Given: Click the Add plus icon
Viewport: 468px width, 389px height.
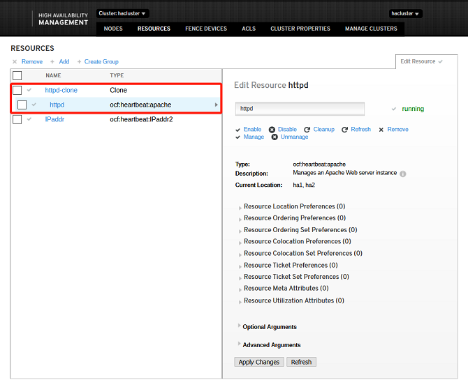Looking at the screenshot, I should [x=52, y=62].
